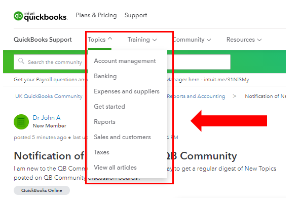
Task: Expand the Training dropdown menu
Action: pos(142,40)
